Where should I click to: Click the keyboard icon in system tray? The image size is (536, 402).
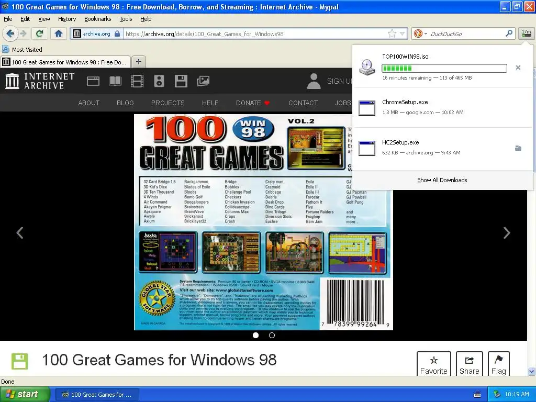(x=477, y=395)
